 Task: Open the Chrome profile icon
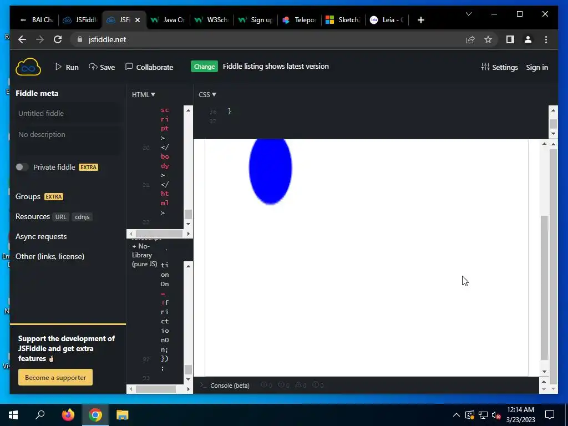528,39
